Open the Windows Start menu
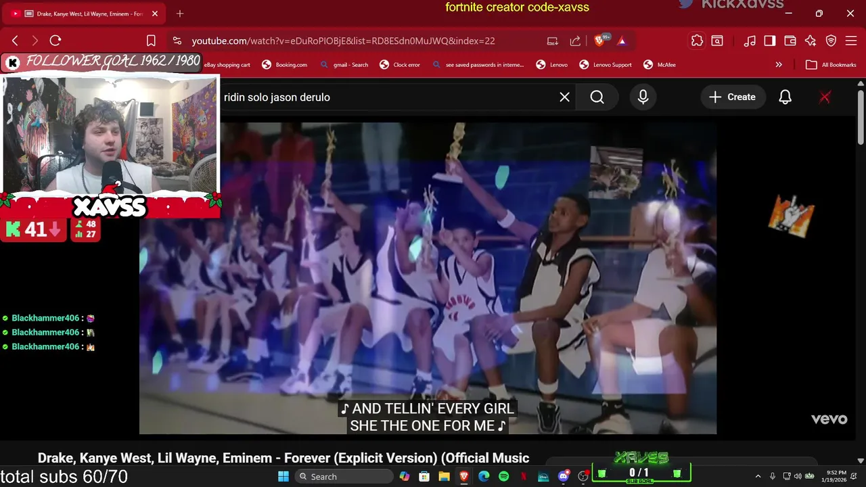 pyautogui.click(x=283, y=476)
